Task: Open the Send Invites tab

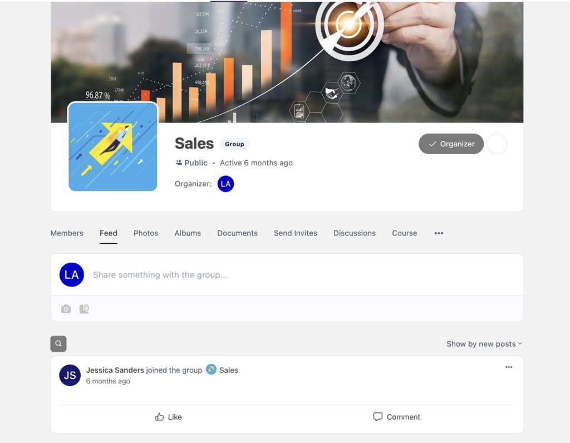Action: coord(296,233)
